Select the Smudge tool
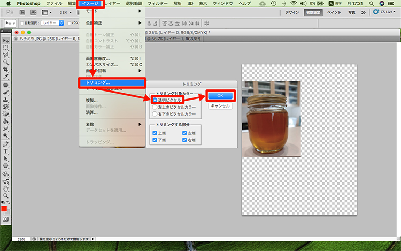 6,128
